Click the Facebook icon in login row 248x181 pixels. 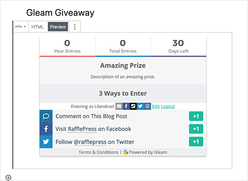(x=126, y=106)
